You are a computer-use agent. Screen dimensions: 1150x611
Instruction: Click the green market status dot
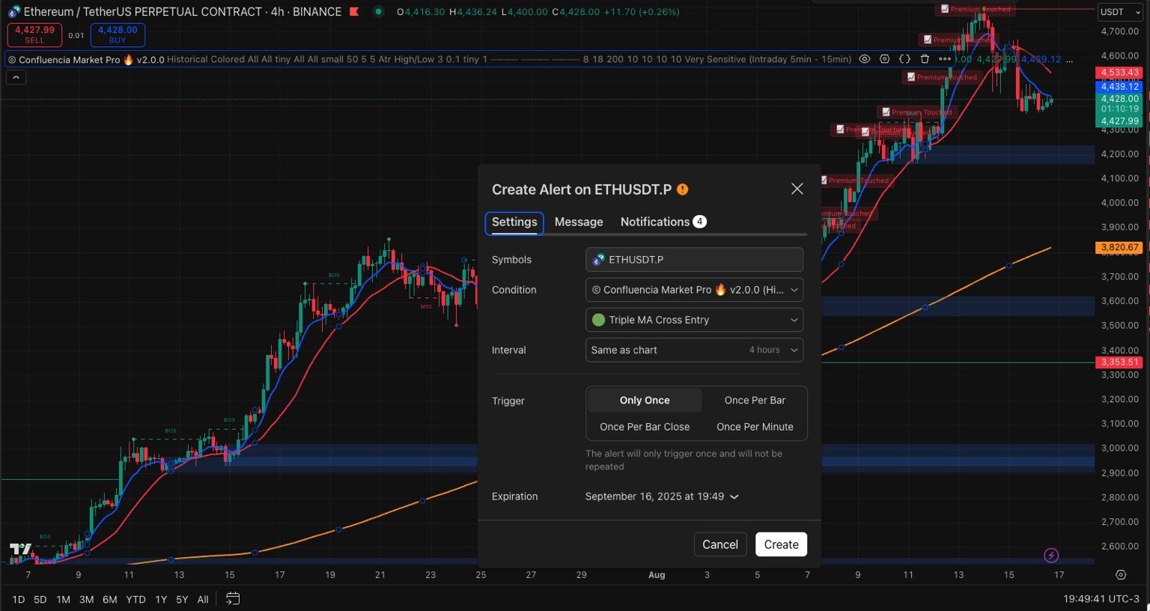pyautogui.click(x=378, y=12)
